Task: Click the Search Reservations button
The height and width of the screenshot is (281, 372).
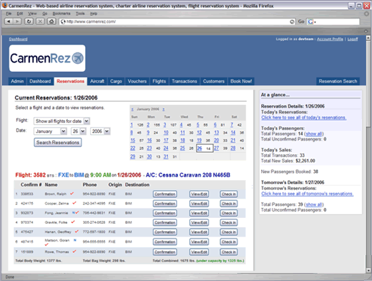Action: tap(58, 142)
